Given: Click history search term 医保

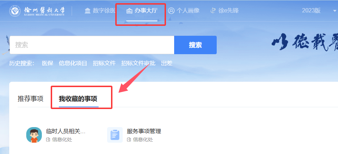Looking at the screenshot, I should click(48, 63).
